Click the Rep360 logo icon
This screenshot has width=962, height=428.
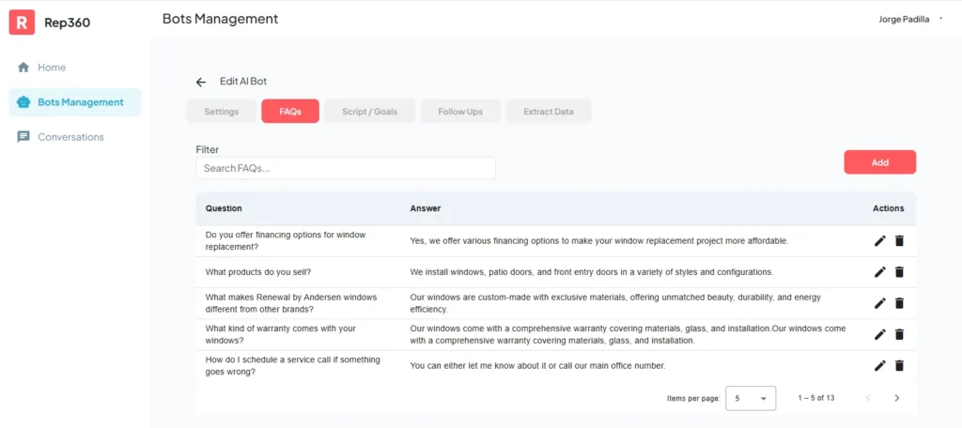point(23,22)
